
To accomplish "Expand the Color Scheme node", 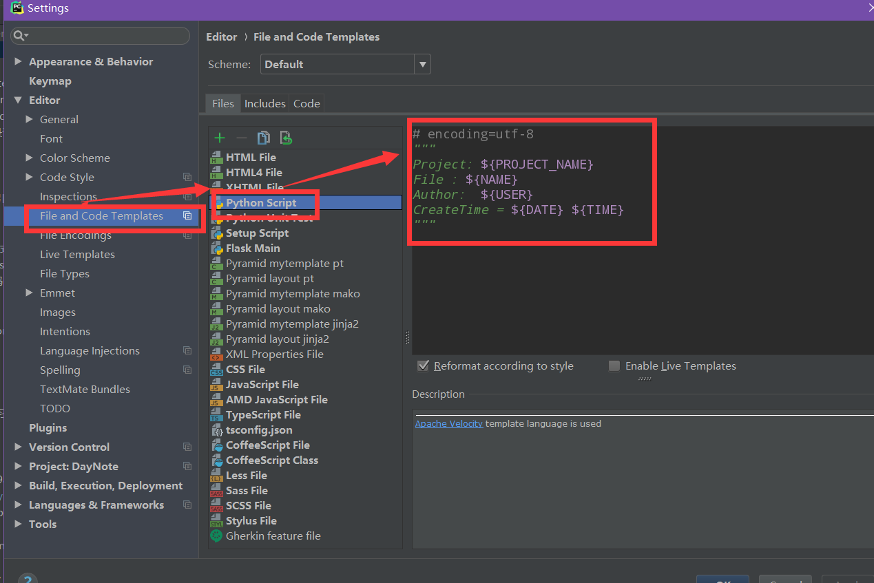I will (29, 158).
